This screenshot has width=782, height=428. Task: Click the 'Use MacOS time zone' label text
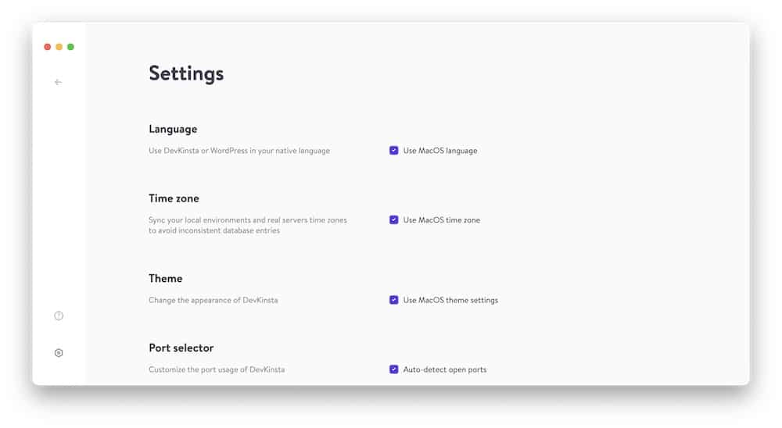[x=442, y=219]
